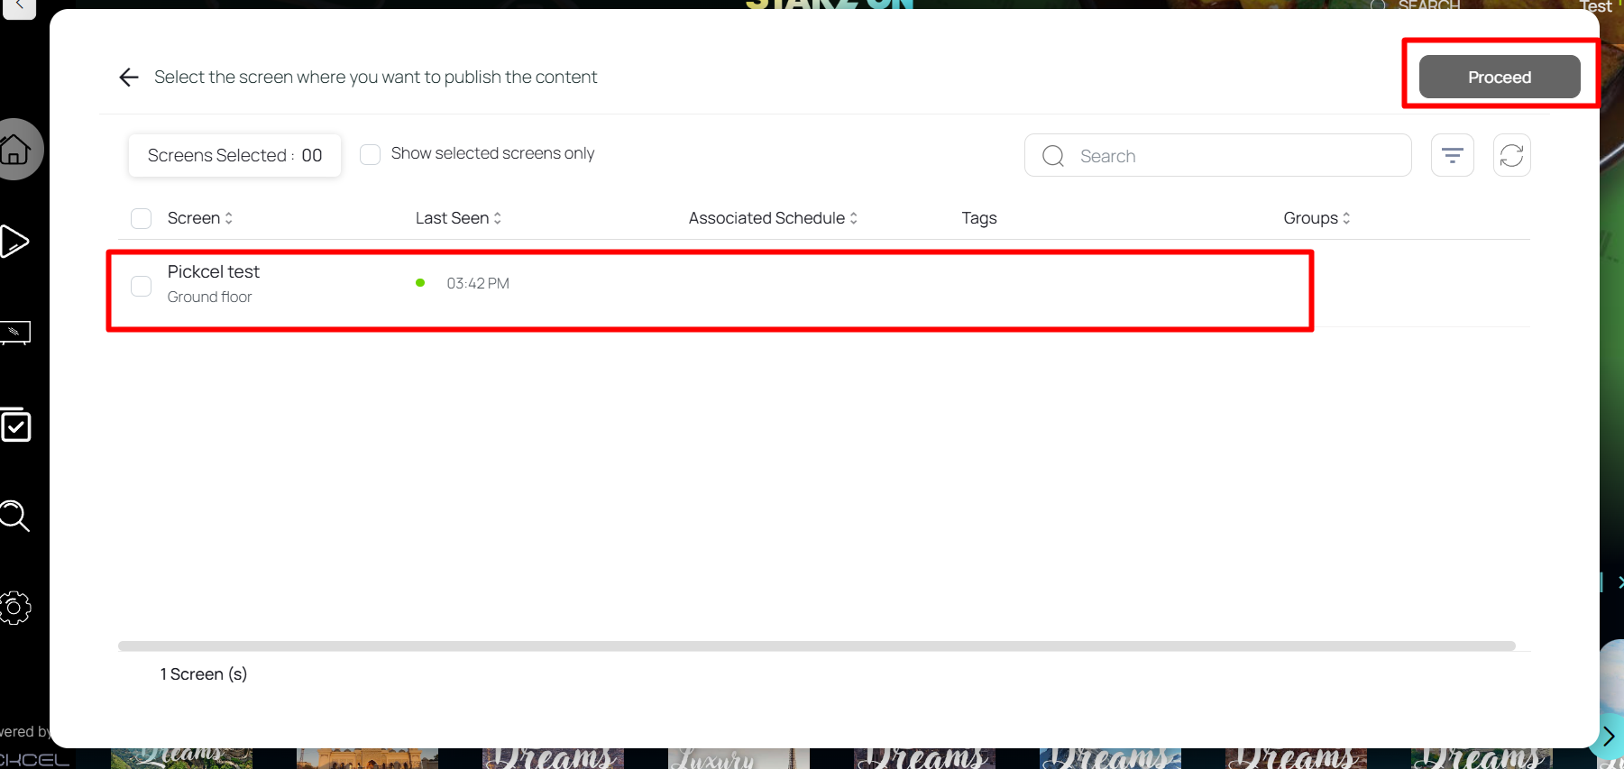This screenshot has width=1624, height=769.
Task: Sort by the Last Seen column
Action: click(x=458, y=218)
